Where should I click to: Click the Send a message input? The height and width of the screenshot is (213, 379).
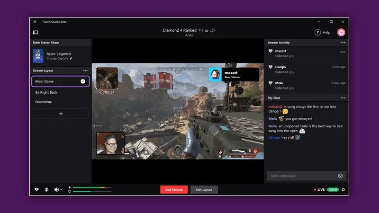coord(307,176)
